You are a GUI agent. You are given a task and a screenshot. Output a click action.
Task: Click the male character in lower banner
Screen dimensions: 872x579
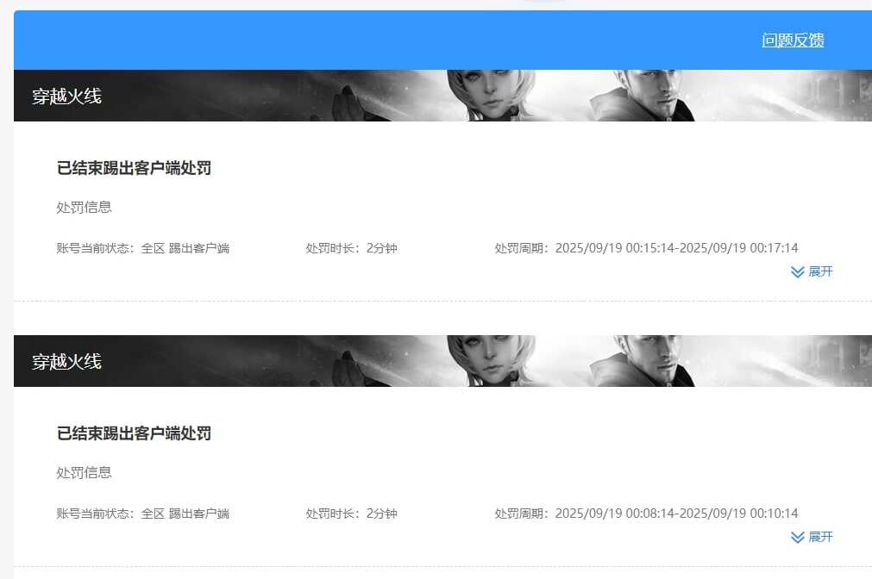click(x=645, y=361)
